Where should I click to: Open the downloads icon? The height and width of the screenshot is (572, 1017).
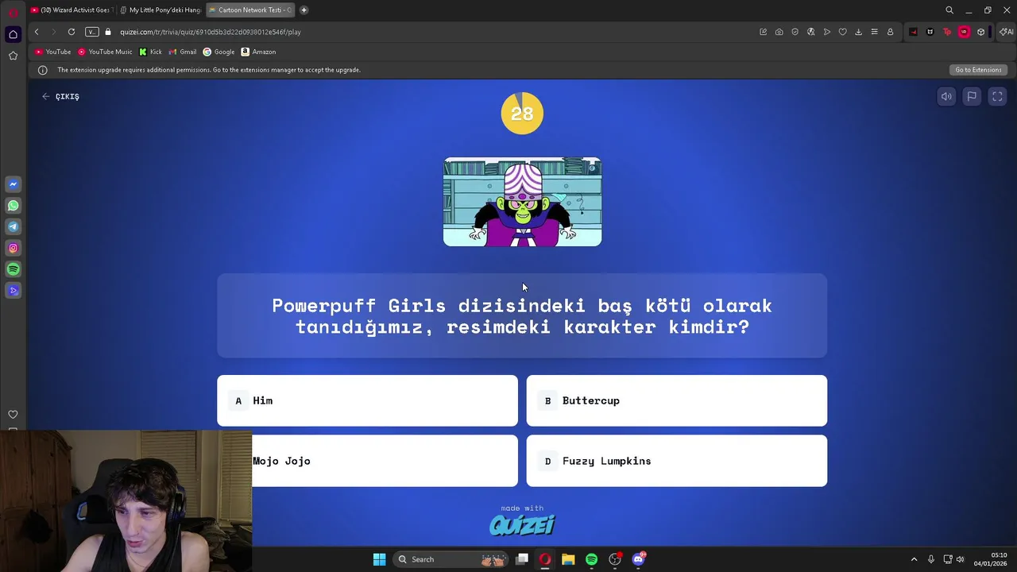pos(858,32)
